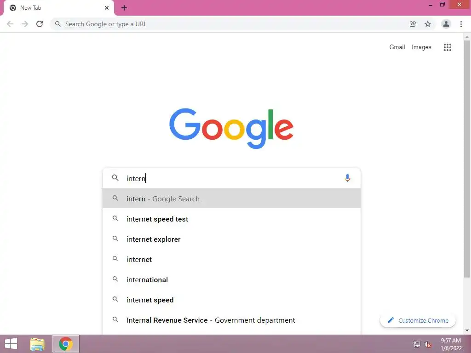
Task: Choose suggestion internet explorer
Action: pyautogui.click(x=231, y=239)
